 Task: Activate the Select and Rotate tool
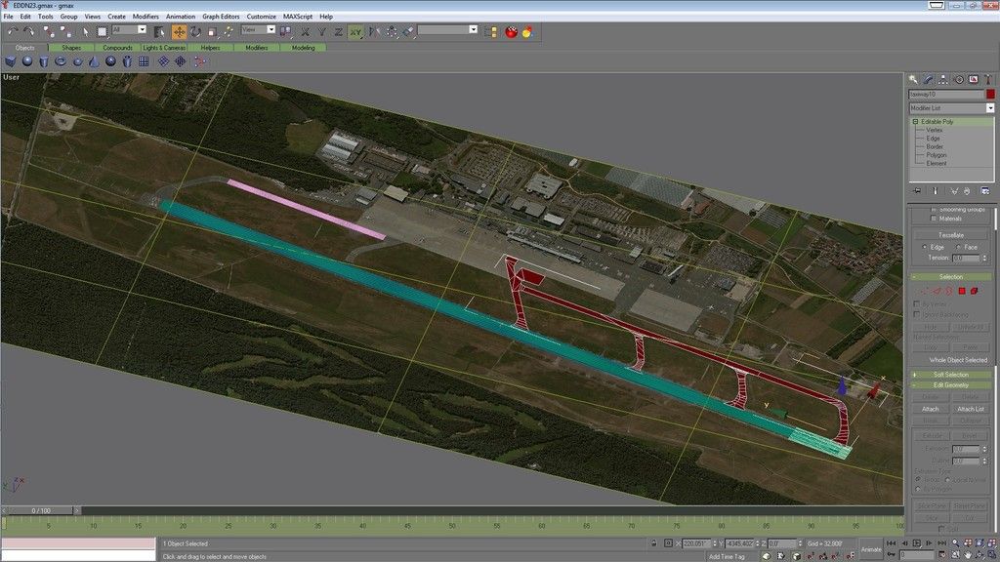[x=197, y=32]
